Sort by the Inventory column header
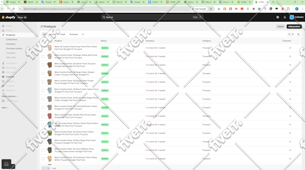The image size is (305, 170). tap(150, 41)
